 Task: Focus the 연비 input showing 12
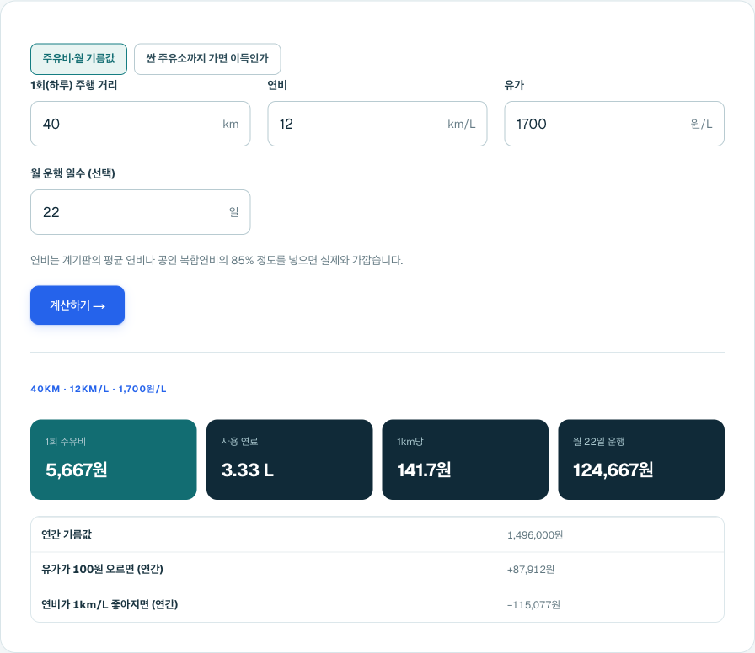tap(377, 124)
